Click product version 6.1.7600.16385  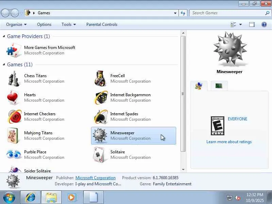point(166,178)
